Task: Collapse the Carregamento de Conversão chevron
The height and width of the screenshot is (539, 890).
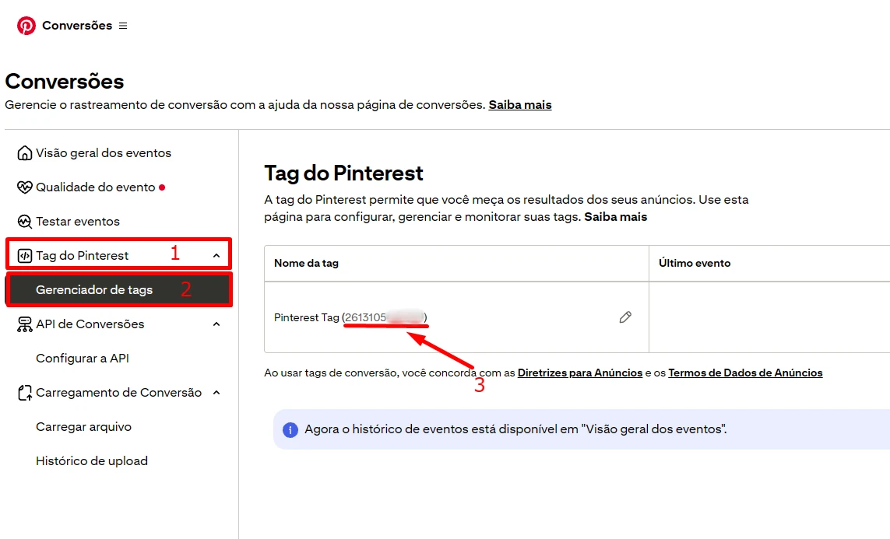Action: pos(216,393)
